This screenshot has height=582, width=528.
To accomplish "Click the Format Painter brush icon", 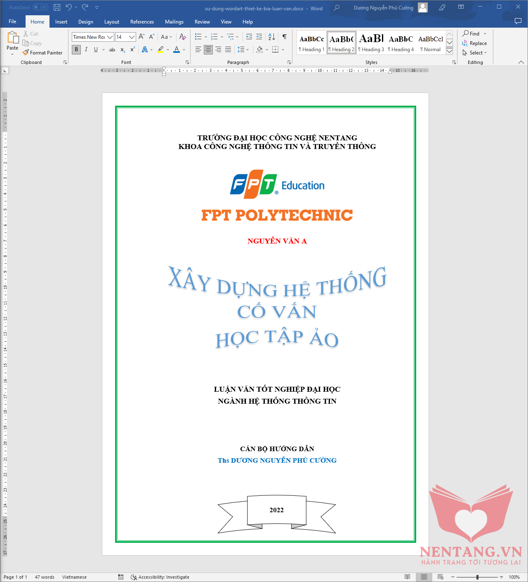I will click(x=26, y=52).
